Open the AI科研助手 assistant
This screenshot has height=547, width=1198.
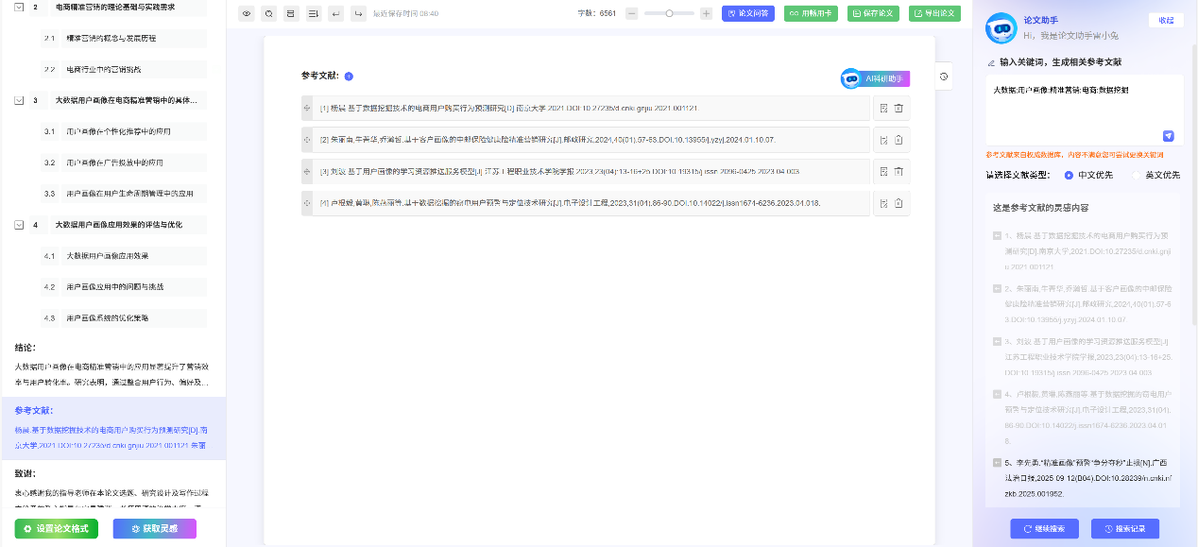pos(875,79)
